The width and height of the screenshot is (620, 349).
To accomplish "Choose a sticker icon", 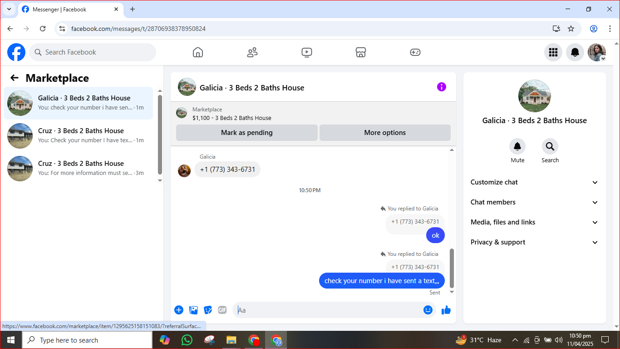I will tap(208, 310).
